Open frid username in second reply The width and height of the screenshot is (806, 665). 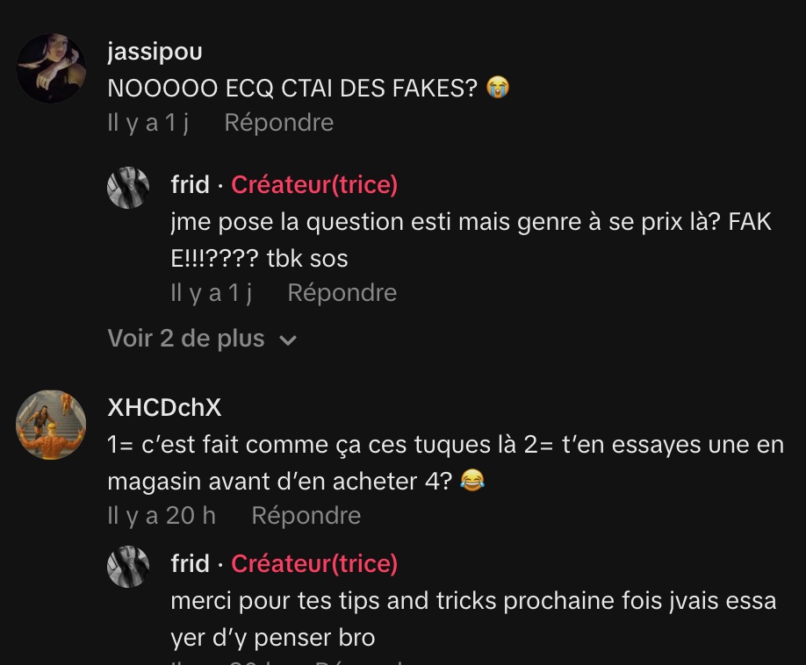(x=191, y=564)
